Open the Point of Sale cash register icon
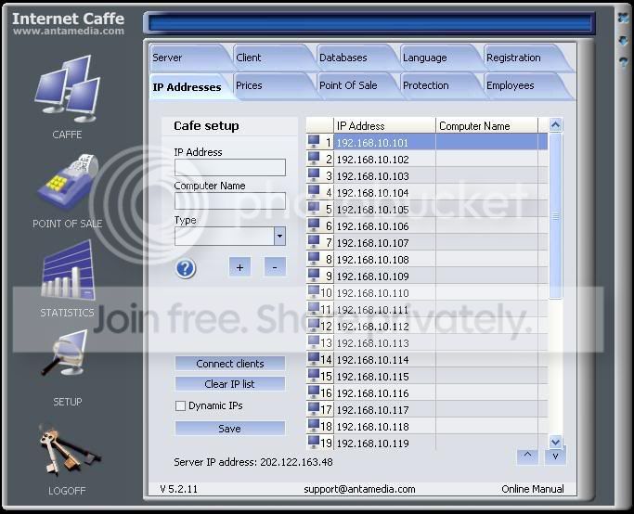This screenshot has width=634, height=514. [68, 182]
